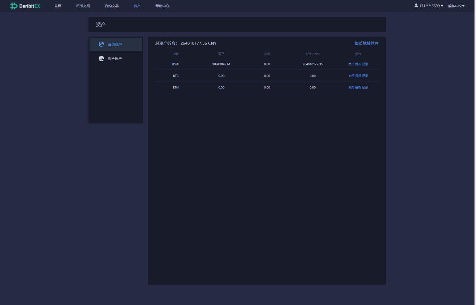Click 充币 deposit in ETH row
This screenshot has height=305, width=476.
point(351,87)
